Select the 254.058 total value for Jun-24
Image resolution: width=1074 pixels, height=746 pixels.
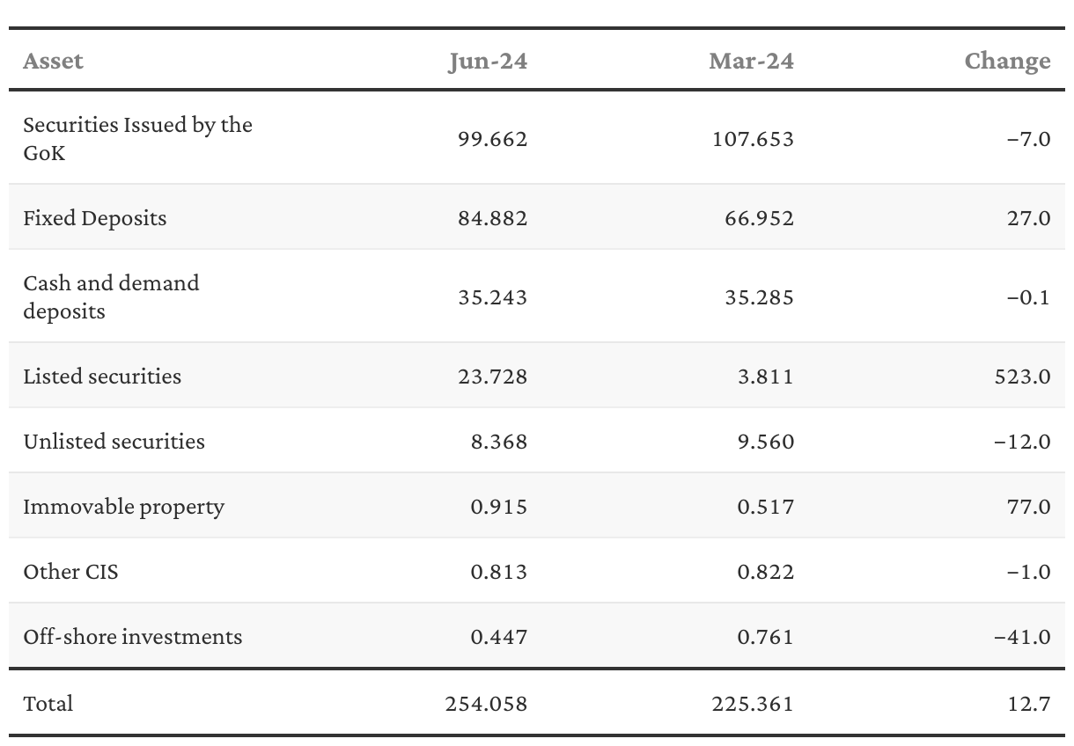point(487,704)
